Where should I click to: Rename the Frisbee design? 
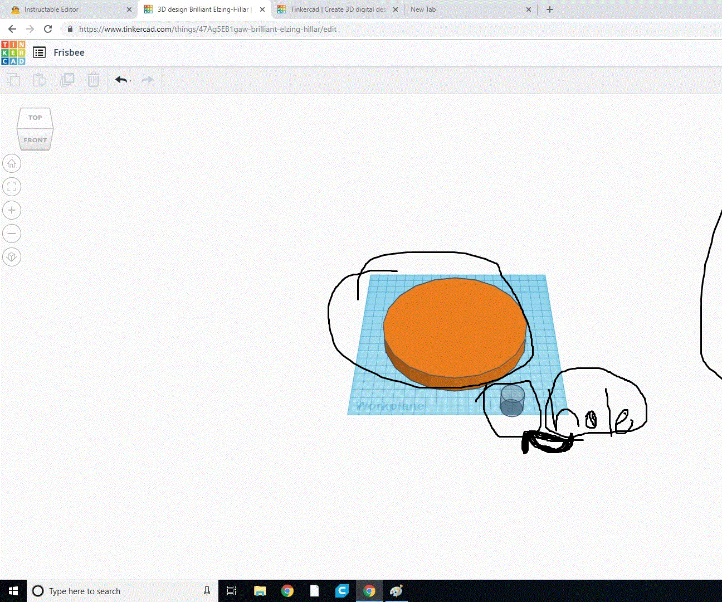69,52
